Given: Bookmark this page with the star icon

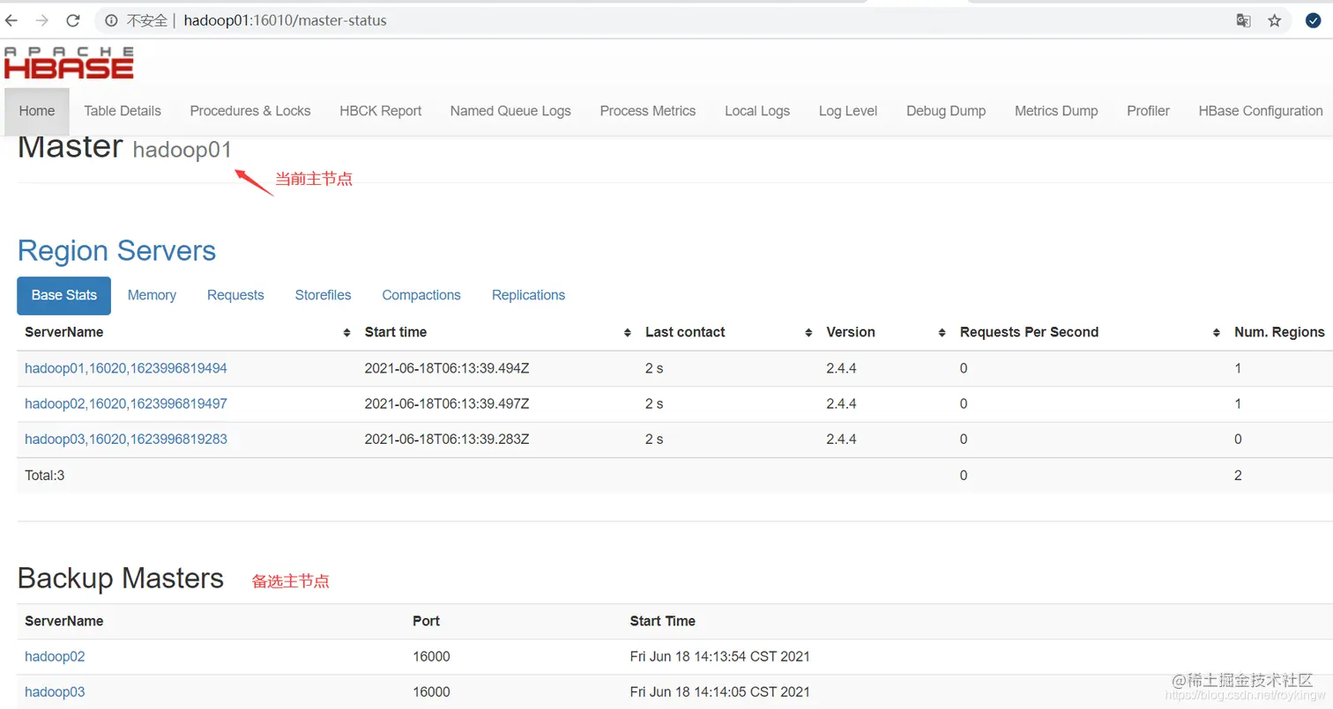Looking at the screenshot, I should coord(1274,20).
